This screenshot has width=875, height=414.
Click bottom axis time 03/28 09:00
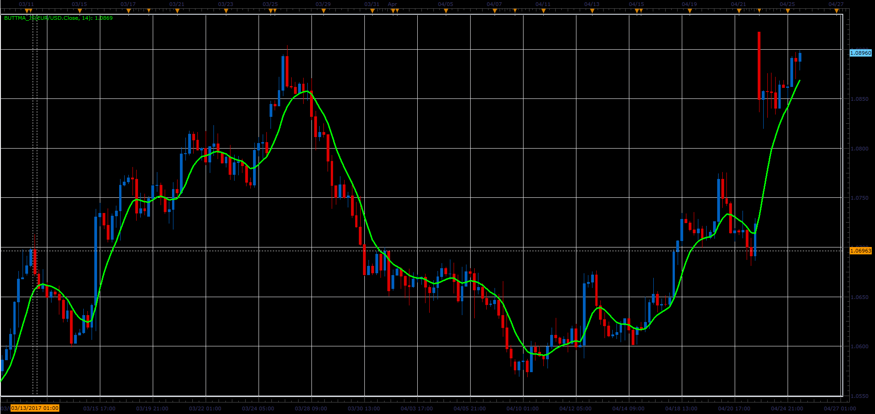tap(311, 408)
